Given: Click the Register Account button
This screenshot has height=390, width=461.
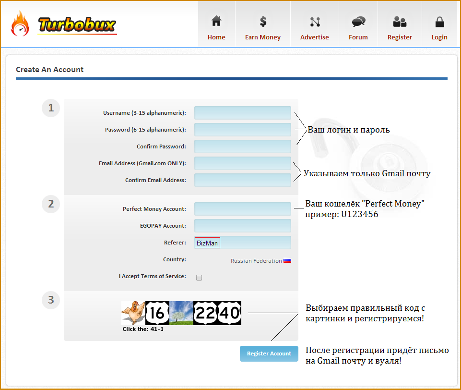Looking at the screenshot, I should tap(269, 353).
